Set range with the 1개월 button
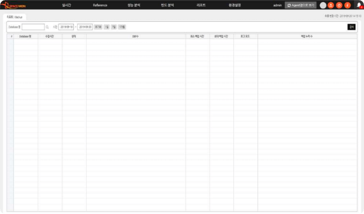 (x=122, y=27)
